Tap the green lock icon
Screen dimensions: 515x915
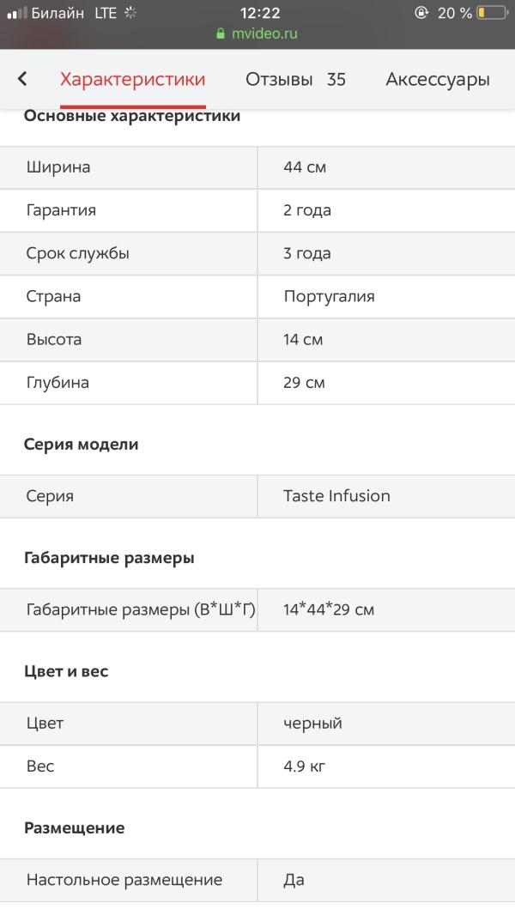coord(221,34)
